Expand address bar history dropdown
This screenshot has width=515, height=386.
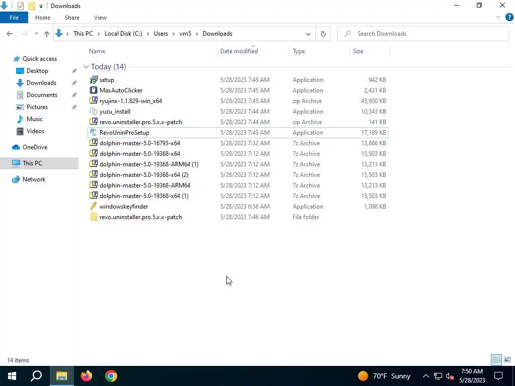(x=308, y=34)
